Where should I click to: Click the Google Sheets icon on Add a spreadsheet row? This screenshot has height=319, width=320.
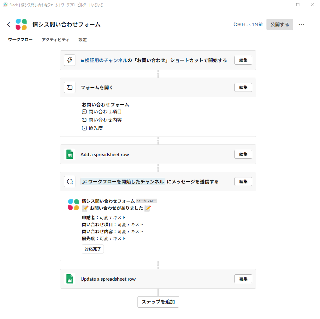(70, 154)
